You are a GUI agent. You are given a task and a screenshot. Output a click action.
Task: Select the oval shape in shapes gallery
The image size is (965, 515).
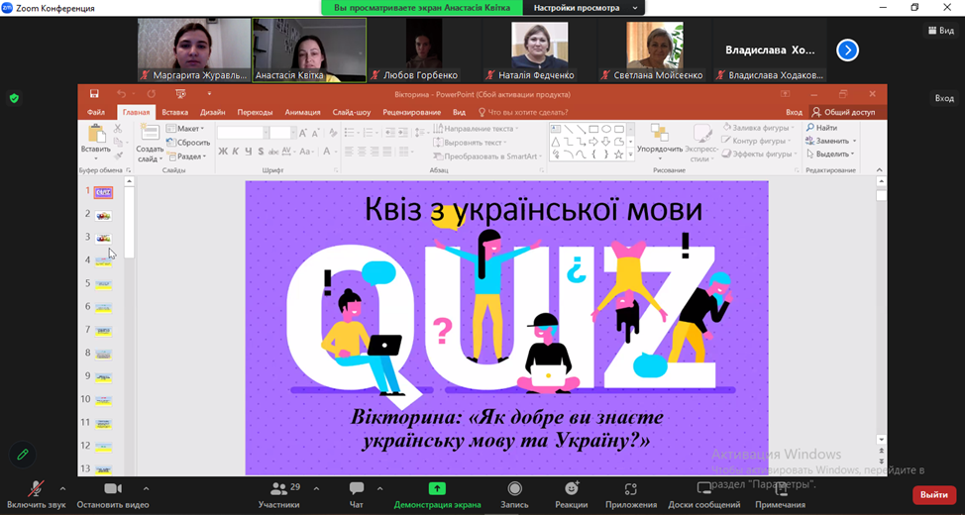pos(606,129)
